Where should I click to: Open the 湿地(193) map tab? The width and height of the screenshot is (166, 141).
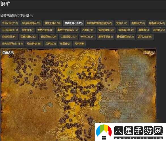pyautogui.click(x=28, y=30)
